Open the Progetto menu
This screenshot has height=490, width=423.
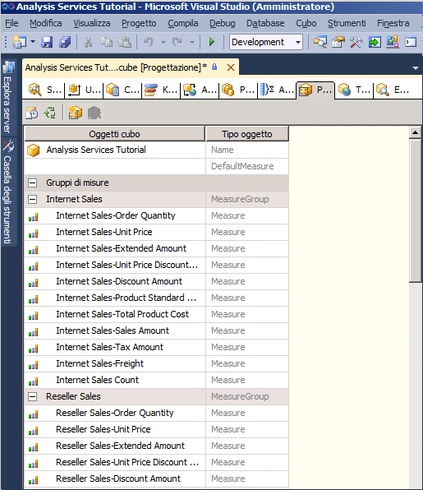[139, 23]
